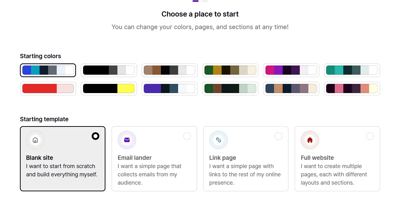Go to second step progress indicator
The width and height of the screenshot is (412, 210).
[x=205, y=1]
